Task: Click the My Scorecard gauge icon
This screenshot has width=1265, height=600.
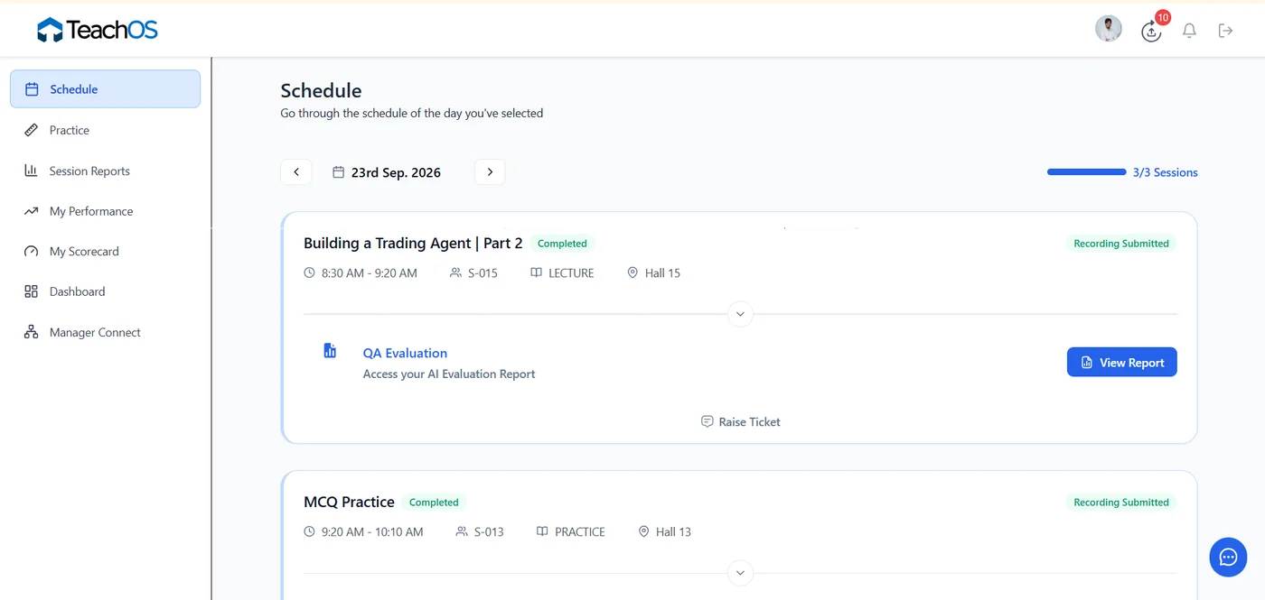Action: coord(32,252)
